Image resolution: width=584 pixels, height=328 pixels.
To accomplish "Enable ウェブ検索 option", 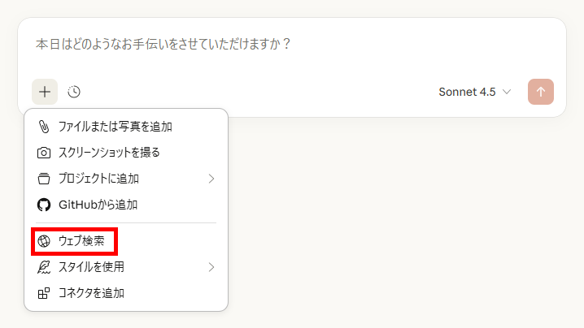I will point(126,241).
